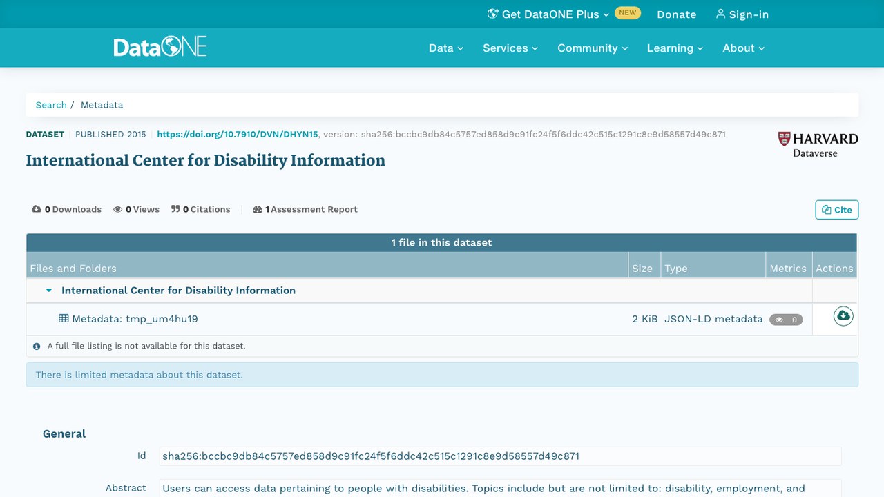Click the table icon beside Metadata: tmp_um4hu19
Screen dimensions: 884x497
pyautogui.click(x=64, y=319)
